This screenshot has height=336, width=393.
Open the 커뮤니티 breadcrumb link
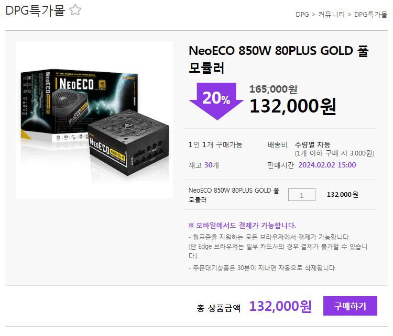tap(331, 15)
